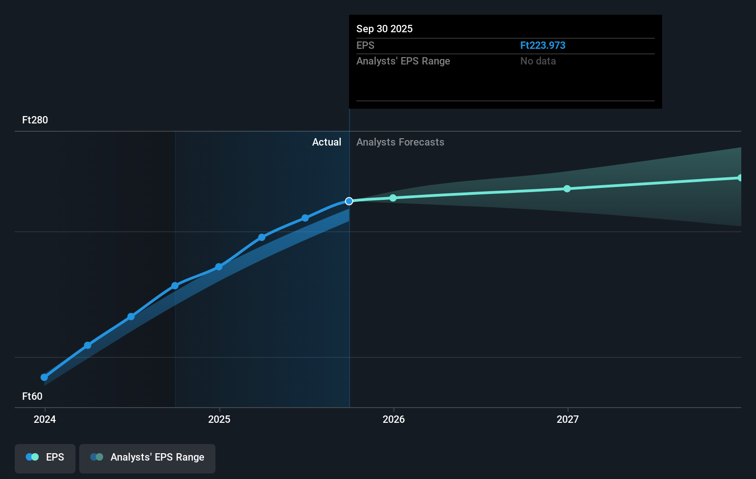The width and height of the screenshot is (756, 479).
Task: Select the Analysts' EPS Range legend dot
Action: (97, 456)
